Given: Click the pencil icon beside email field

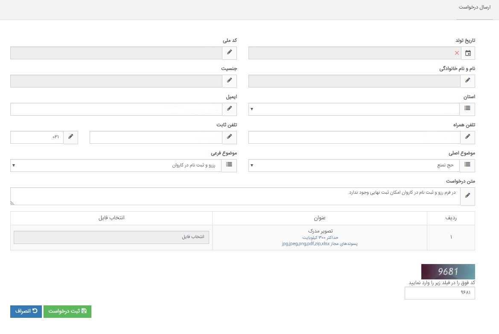Looking at the screenshot, I should tap(230, 109).
